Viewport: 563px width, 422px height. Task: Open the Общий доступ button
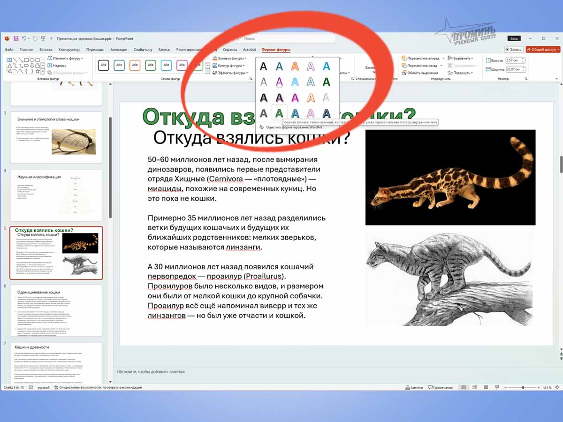coord(543,50)
